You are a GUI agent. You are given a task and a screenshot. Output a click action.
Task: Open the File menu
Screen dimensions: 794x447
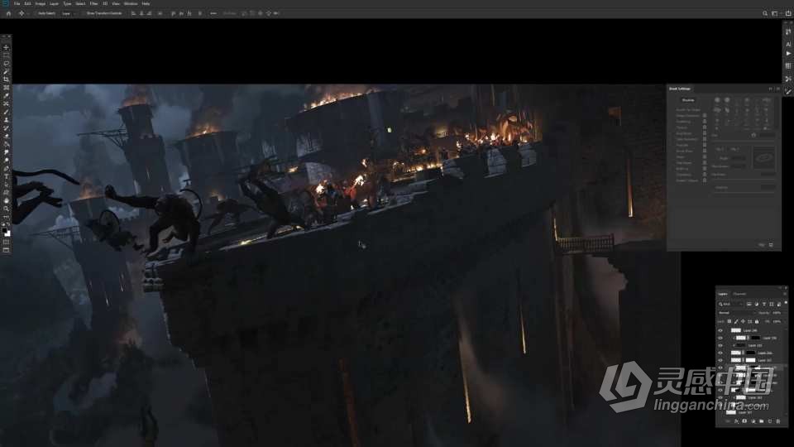[17, 3]
